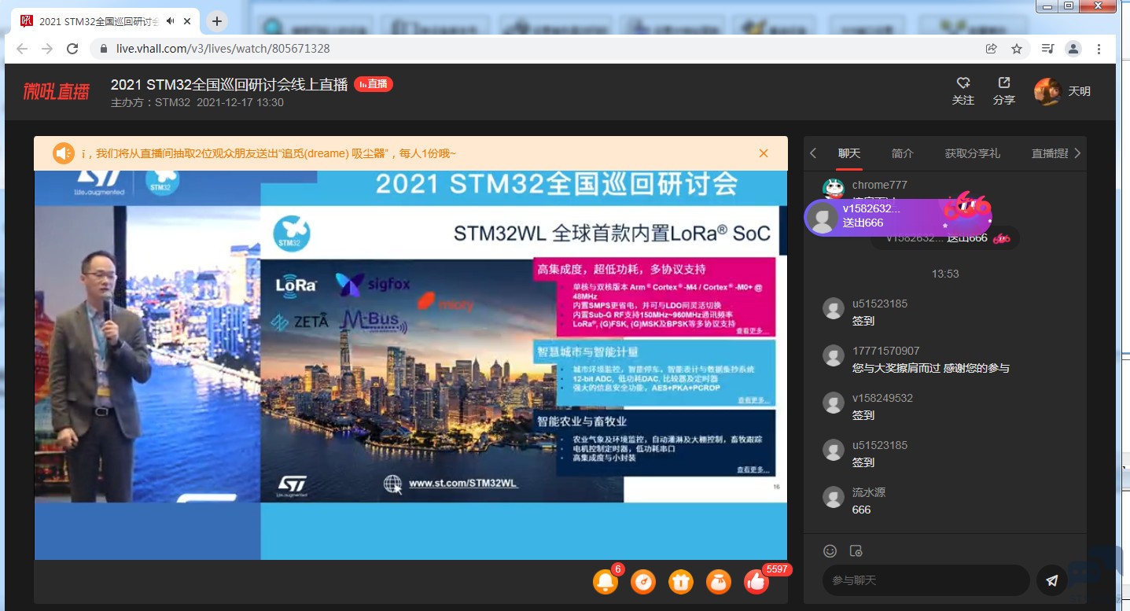Click the purple 送出666 gift banner text
1130x611 pixels.
tap(863, 223)
